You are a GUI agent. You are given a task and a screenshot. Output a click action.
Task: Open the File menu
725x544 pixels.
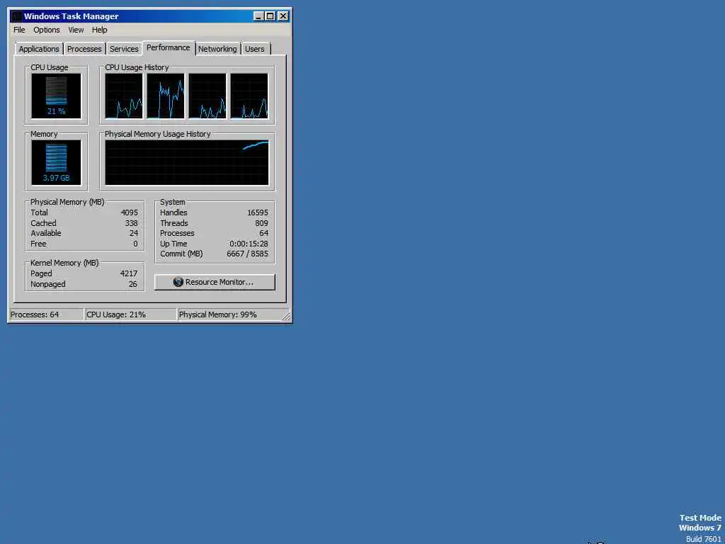[x=19, y=30]
